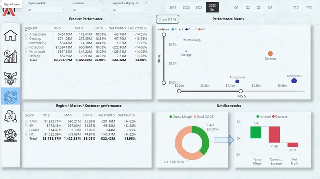The height and width of the screenshot is (179, 320).
Task: Open the supply chain truck icon
Action: [11, 116]
